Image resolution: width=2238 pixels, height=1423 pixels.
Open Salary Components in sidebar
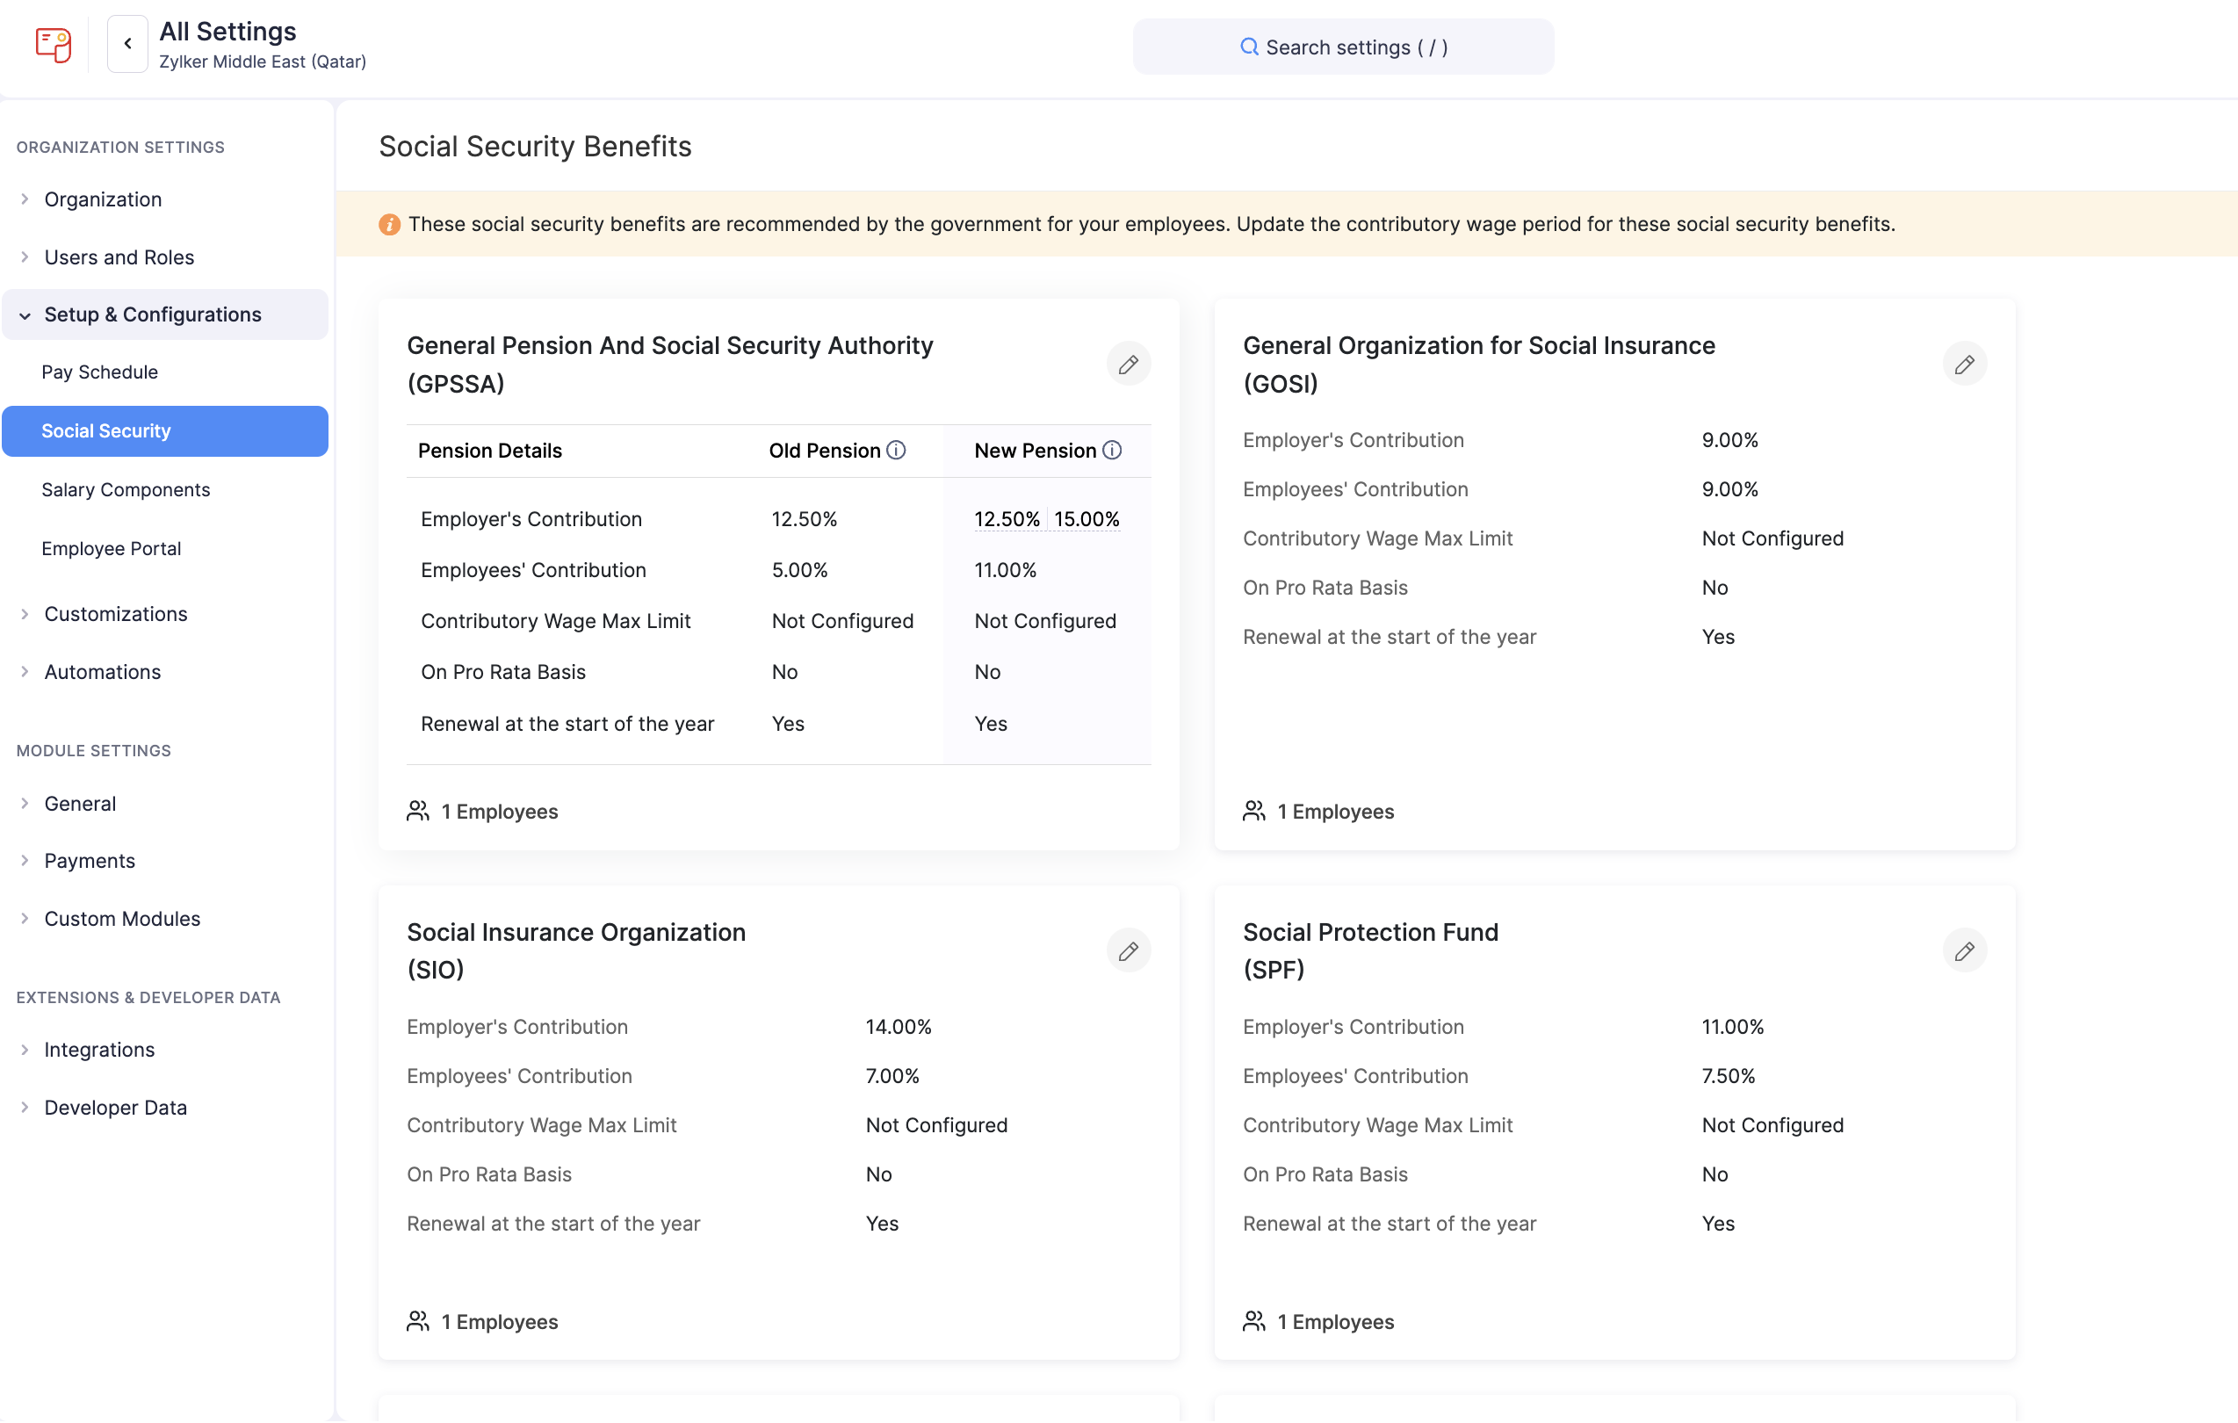tap(126, 490)
